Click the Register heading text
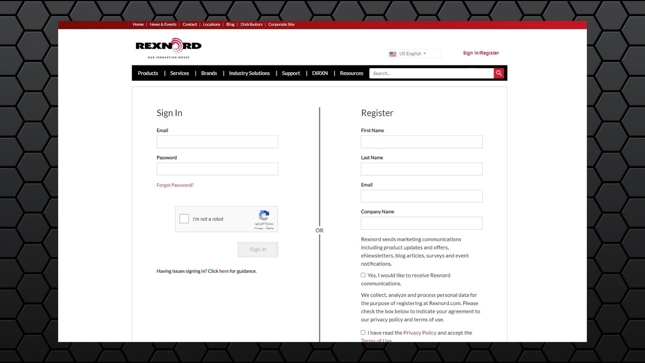The height and width of the screenshot is (363, 645). 377,113
